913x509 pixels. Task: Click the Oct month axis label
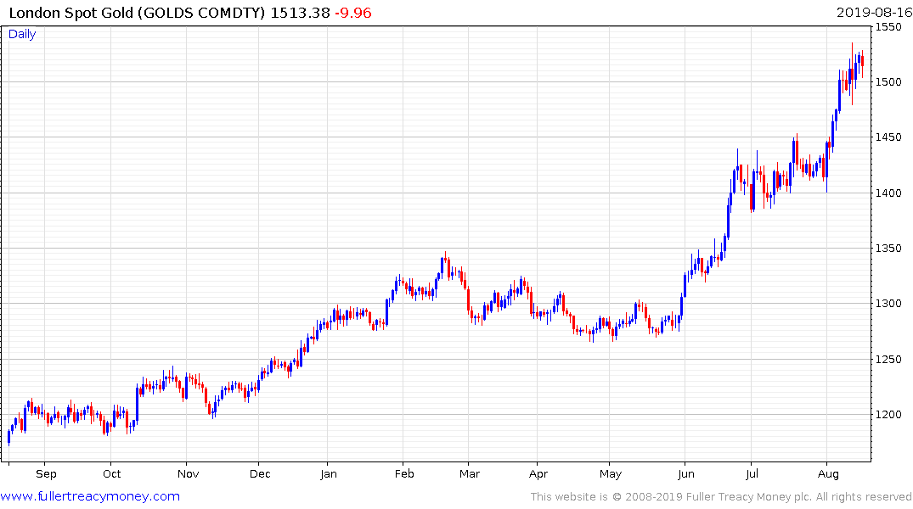click(x=112, y=474)
